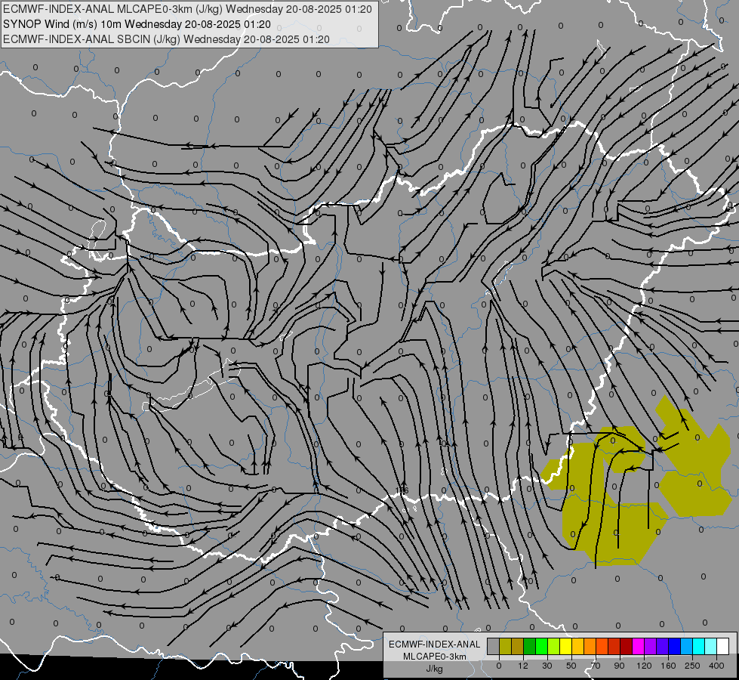Viewport: 739px width, 680px height.
Task: Click the orange-red swatch right of 70 tick
Action: point(602,646)
